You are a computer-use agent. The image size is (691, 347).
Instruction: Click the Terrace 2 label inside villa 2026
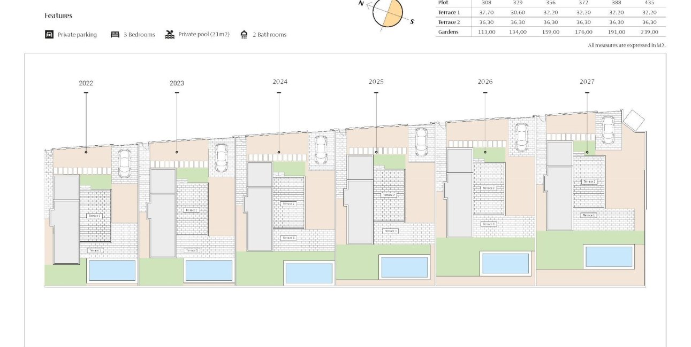(489, 188)
